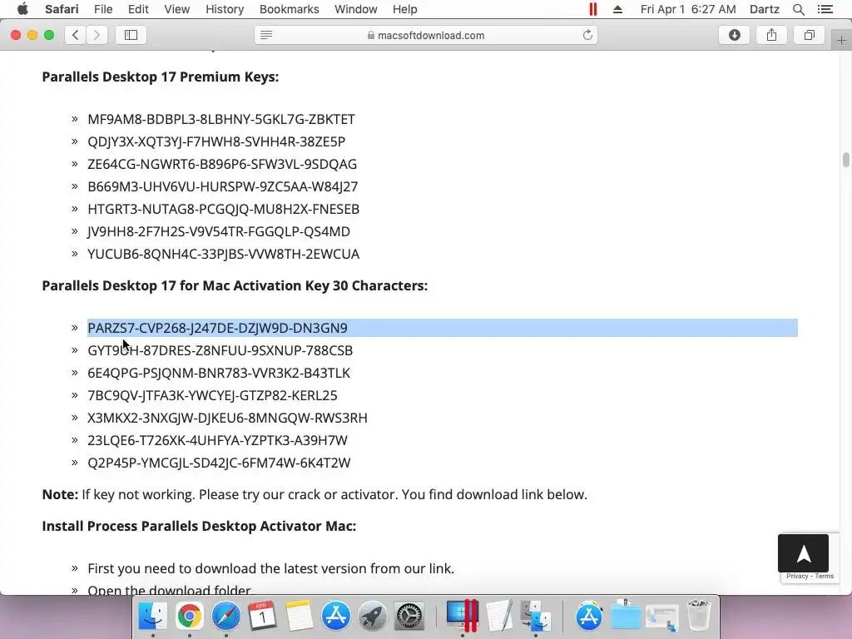Open the Trash in the Dock

coord(699,616)
